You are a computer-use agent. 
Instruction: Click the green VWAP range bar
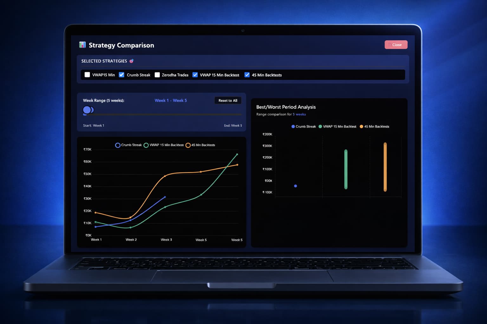[346, 169]
